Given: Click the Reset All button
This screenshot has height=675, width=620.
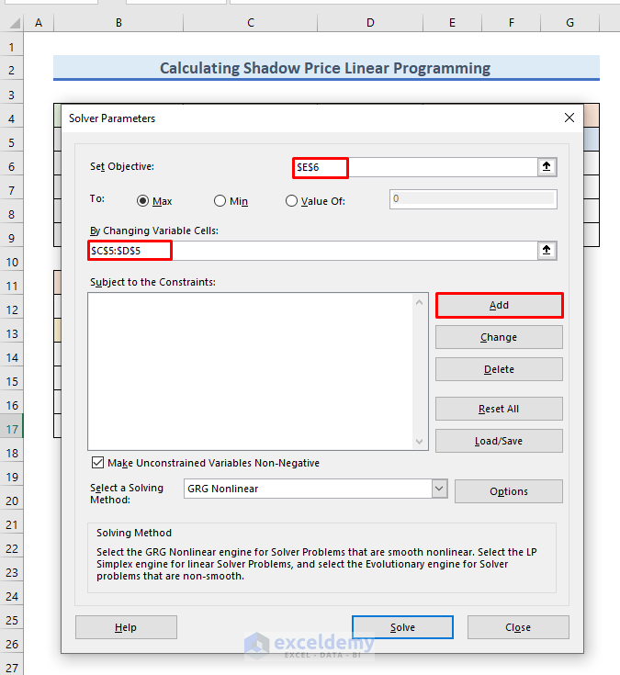Looking at the screenshot, I should click(499, 409).
